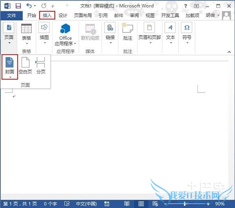Open the 封面 (Cover Page) gallery
The height and width of the screenshot is (208, 235).
pos(10,67)
